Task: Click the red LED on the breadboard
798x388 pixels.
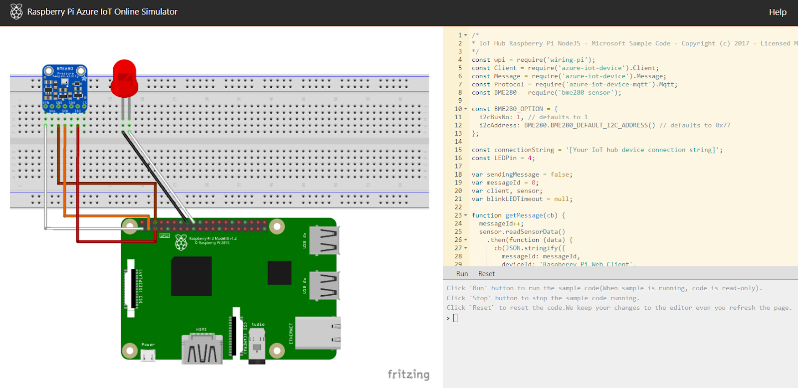Action: (124, 78)
